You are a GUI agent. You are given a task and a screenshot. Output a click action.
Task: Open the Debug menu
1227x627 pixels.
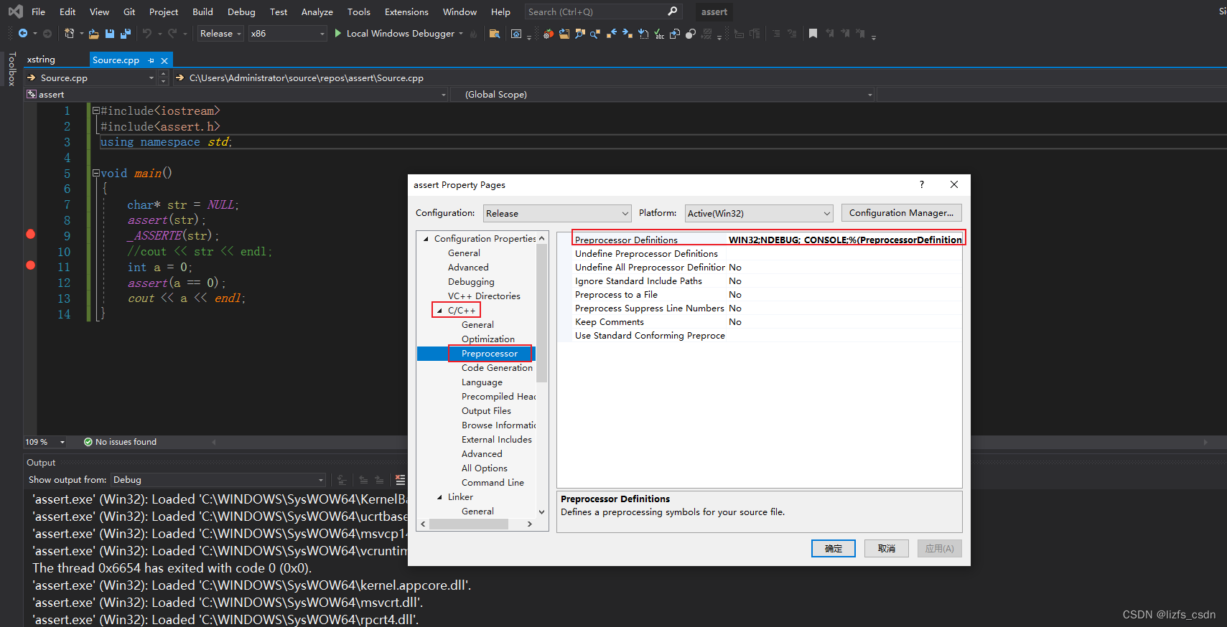(241, 11)
